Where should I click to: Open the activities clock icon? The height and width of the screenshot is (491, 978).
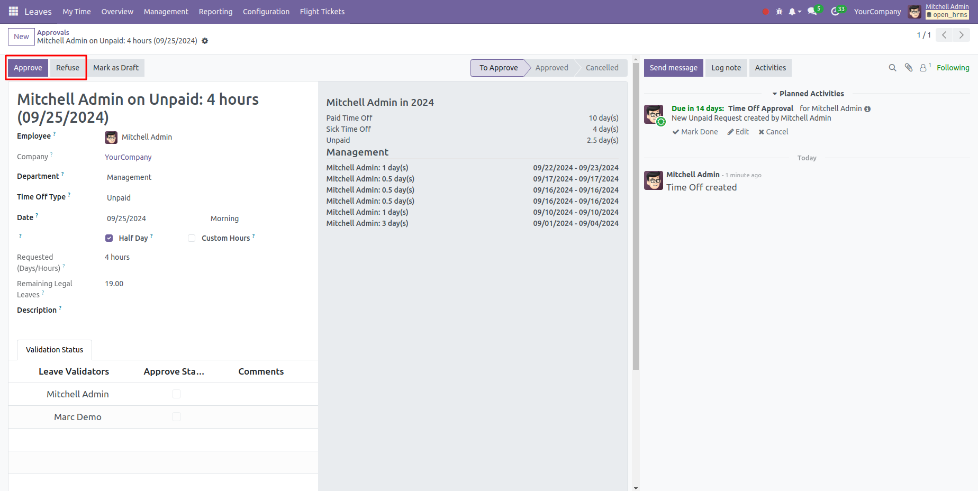835,12
